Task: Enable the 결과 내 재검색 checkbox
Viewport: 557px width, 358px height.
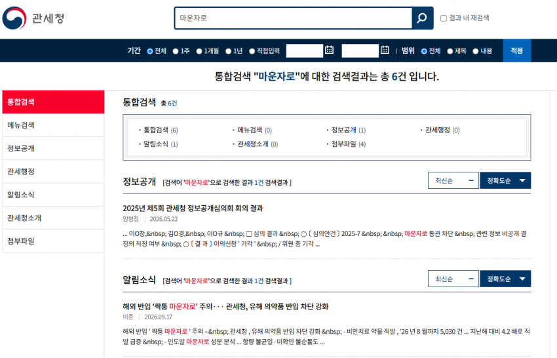Action: point(444,18)
